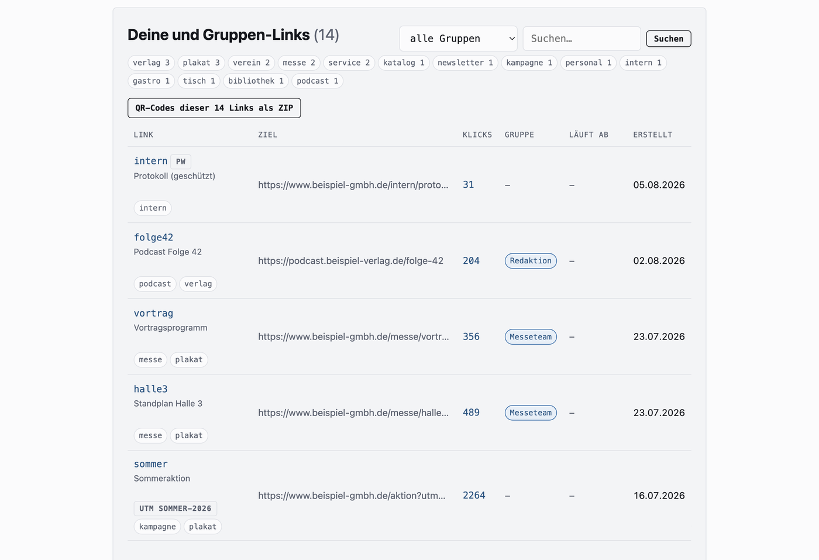Focus the 'Suchen…' search field
Screen dimensions: 819x560
581,39
